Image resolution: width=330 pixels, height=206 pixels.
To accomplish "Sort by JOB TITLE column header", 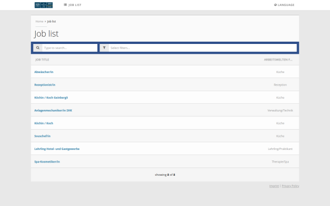I will [42, 60].
